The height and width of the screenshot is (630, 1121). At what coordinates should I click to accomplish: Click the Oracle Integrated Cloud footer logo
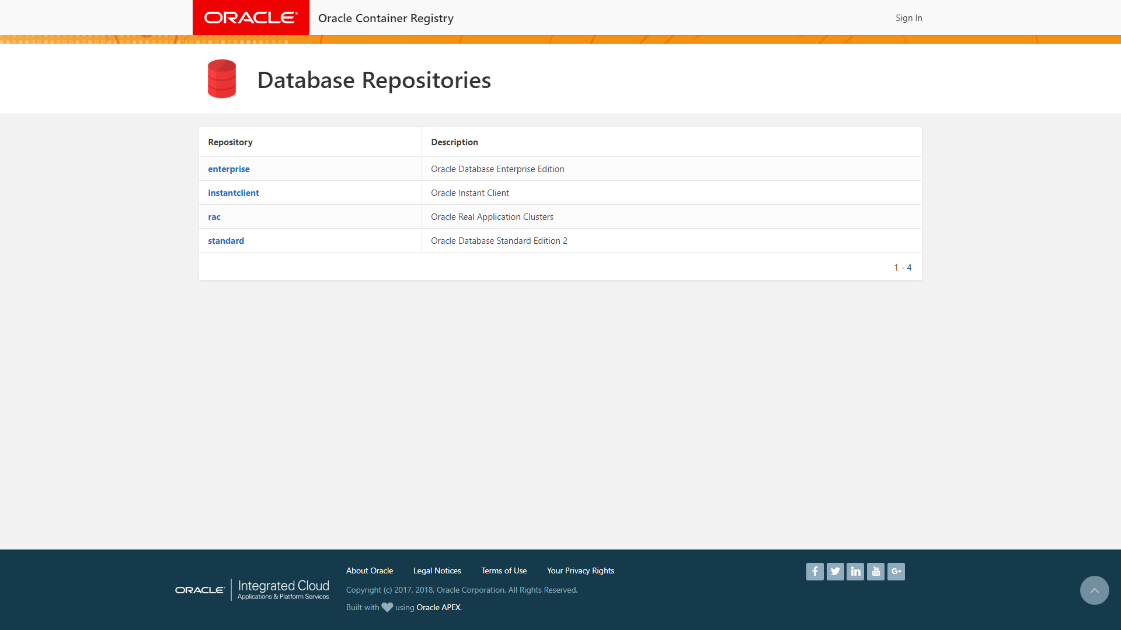[x=252, y=590]
